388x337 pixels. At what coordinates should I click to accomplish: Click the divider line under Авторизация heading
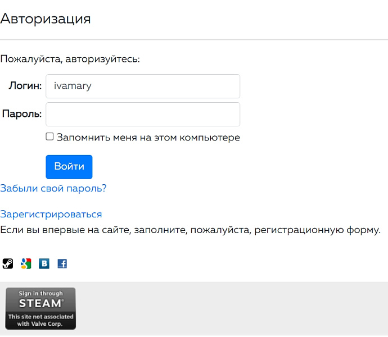point(194,39)
